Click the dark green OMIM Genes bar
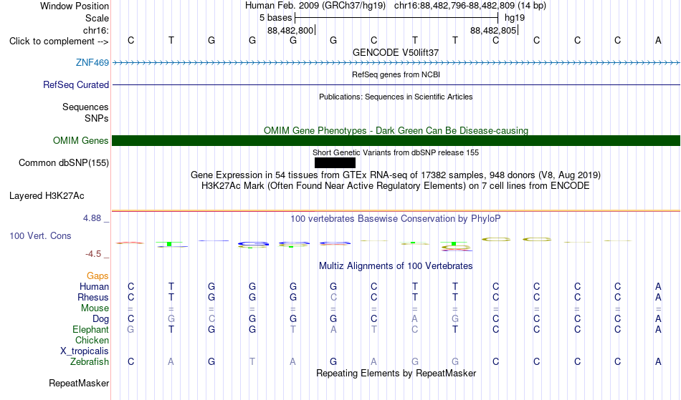 point(396,140)
